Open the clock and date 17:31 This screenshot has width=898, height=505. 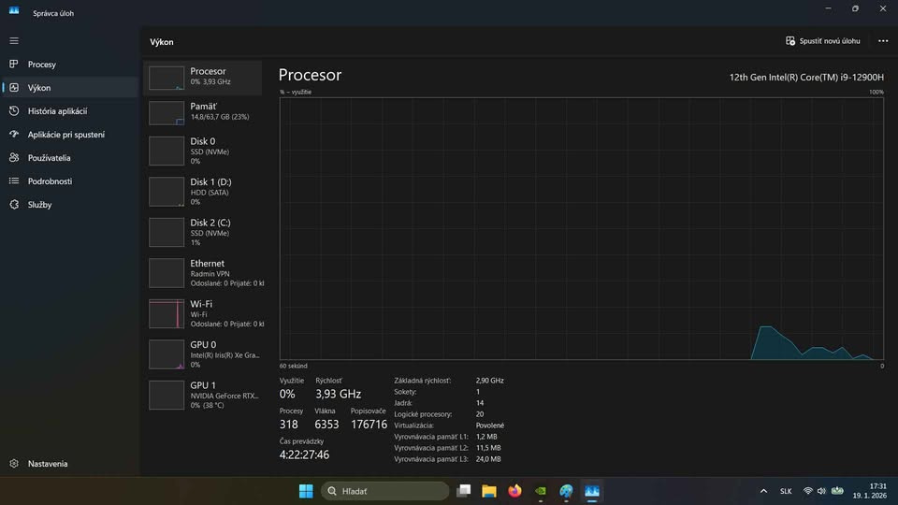pos(870,491)
